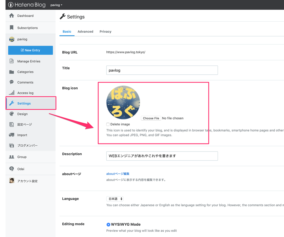The image size is (284, 237).
Task: Click the Categories folder icon
Action: point(12,72)
